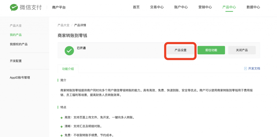This screenshot has height=137, width=277.
Task: Click the 产品中心 navigation tab
Action: pos(229,7)
